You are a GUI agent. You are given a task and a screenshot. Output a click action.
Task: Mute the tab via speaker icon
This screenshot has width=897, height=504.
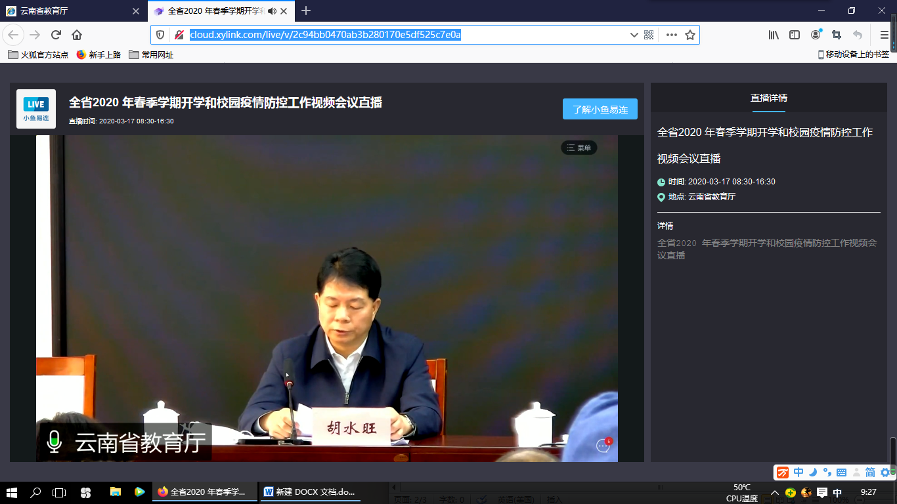coord(272,11)
